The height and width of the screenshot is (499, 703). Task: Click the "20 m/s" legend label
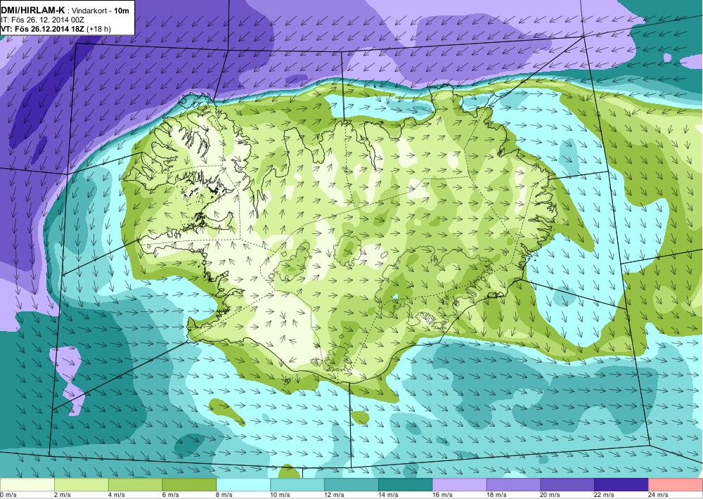[x=550, y=495]
